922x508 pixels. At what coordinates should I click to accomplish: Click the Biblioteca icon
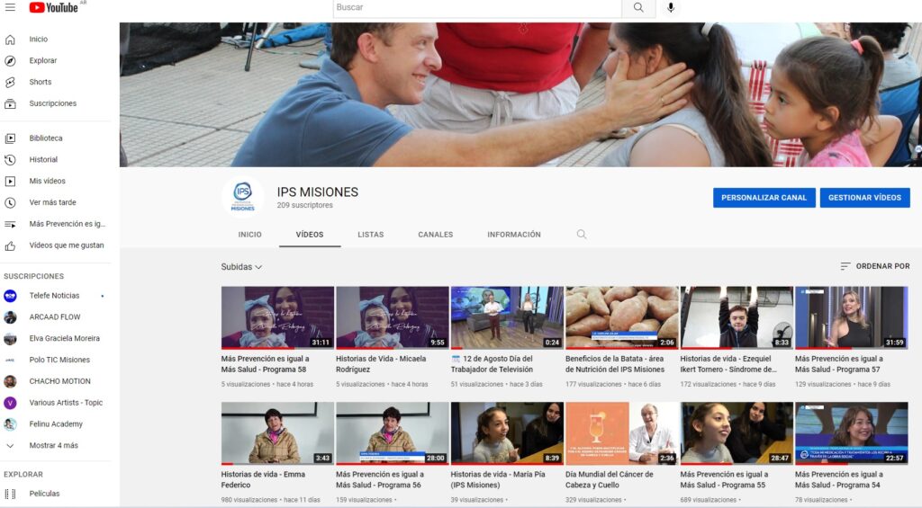10,138
